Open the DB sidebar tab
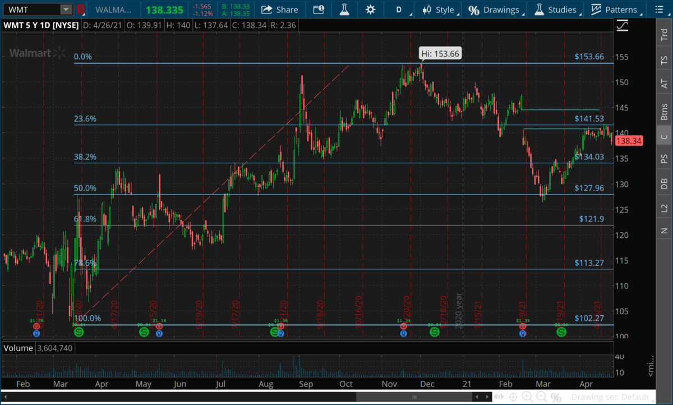The width and height of the screenshot is (673, 405). point(664,183)
